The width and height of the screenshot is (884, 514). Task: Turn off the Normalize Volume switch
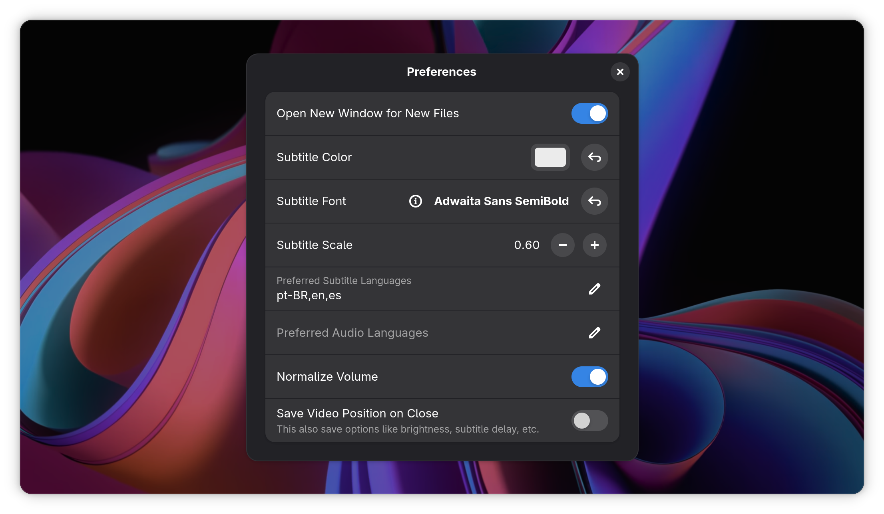589,377
